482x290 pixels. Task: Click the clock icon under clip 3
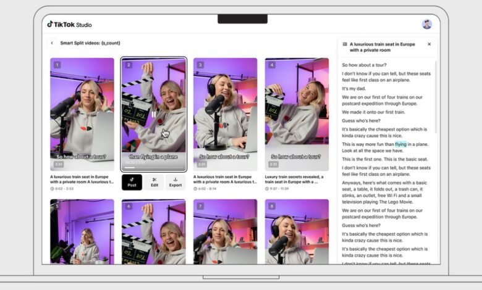coord(195,189)
